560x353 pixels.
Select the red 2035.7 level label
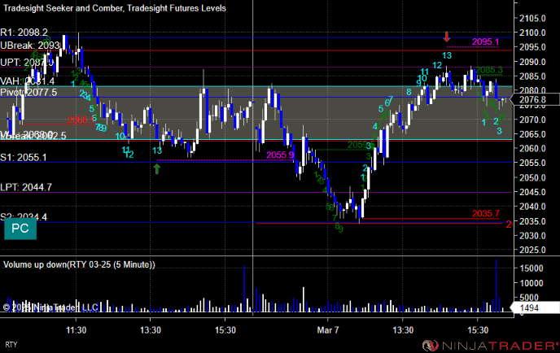pos(486,213)
